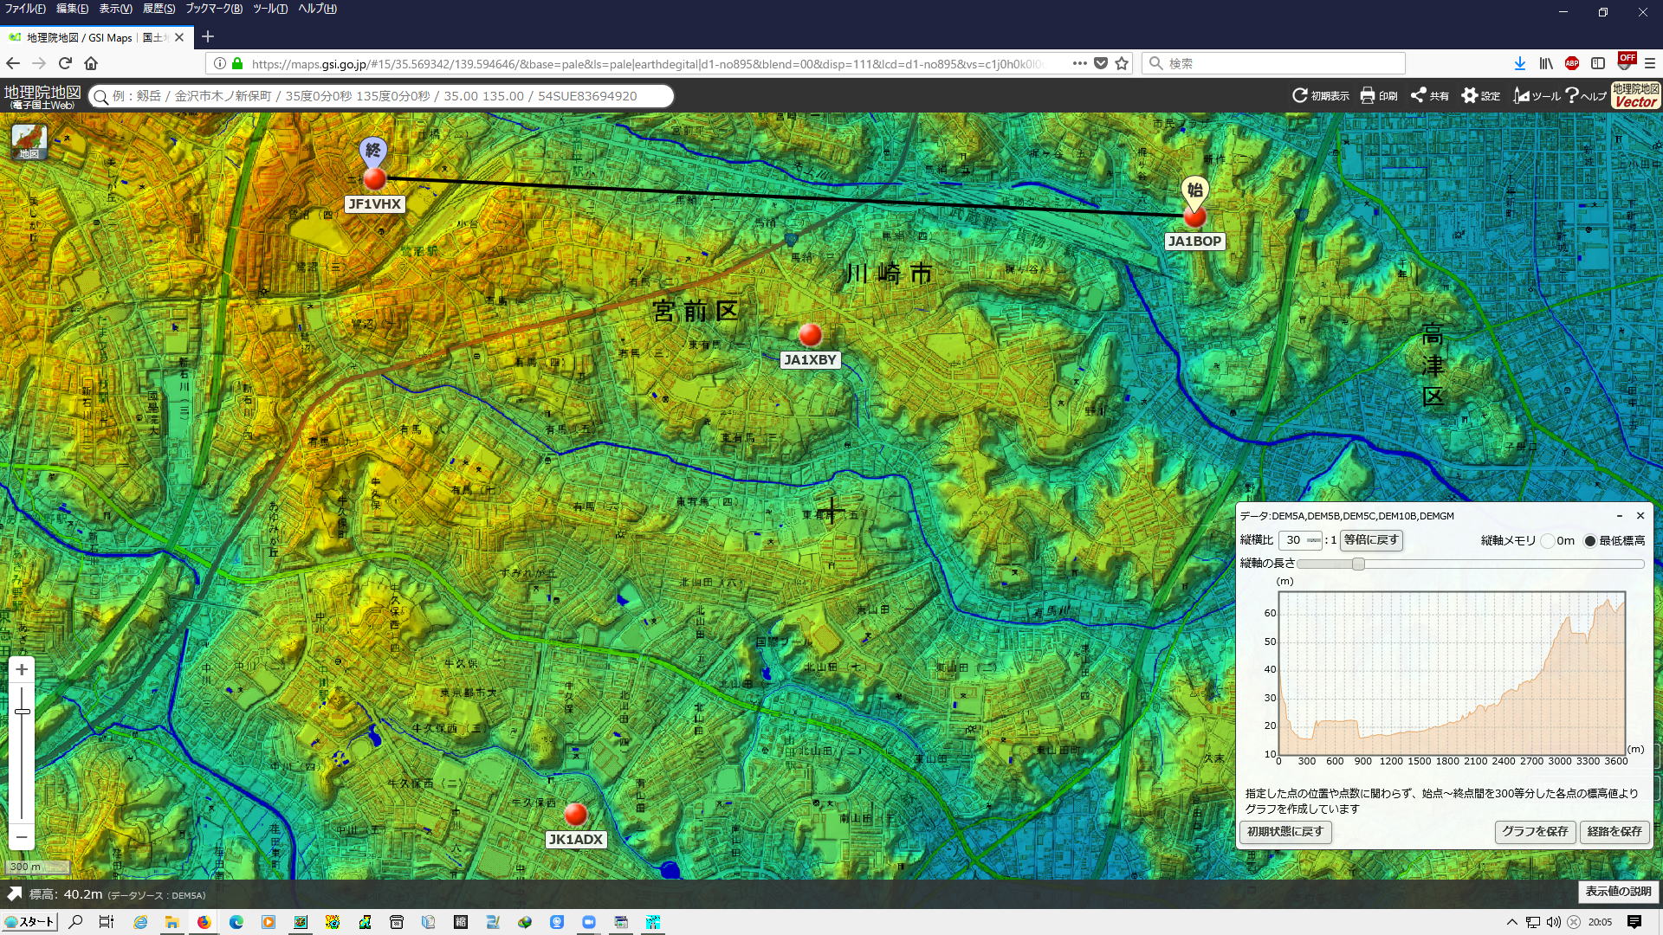Viewport: 1663px width, 935px height.
Task: Open the page actions three-dot menu
Action: click(1079, 63)
